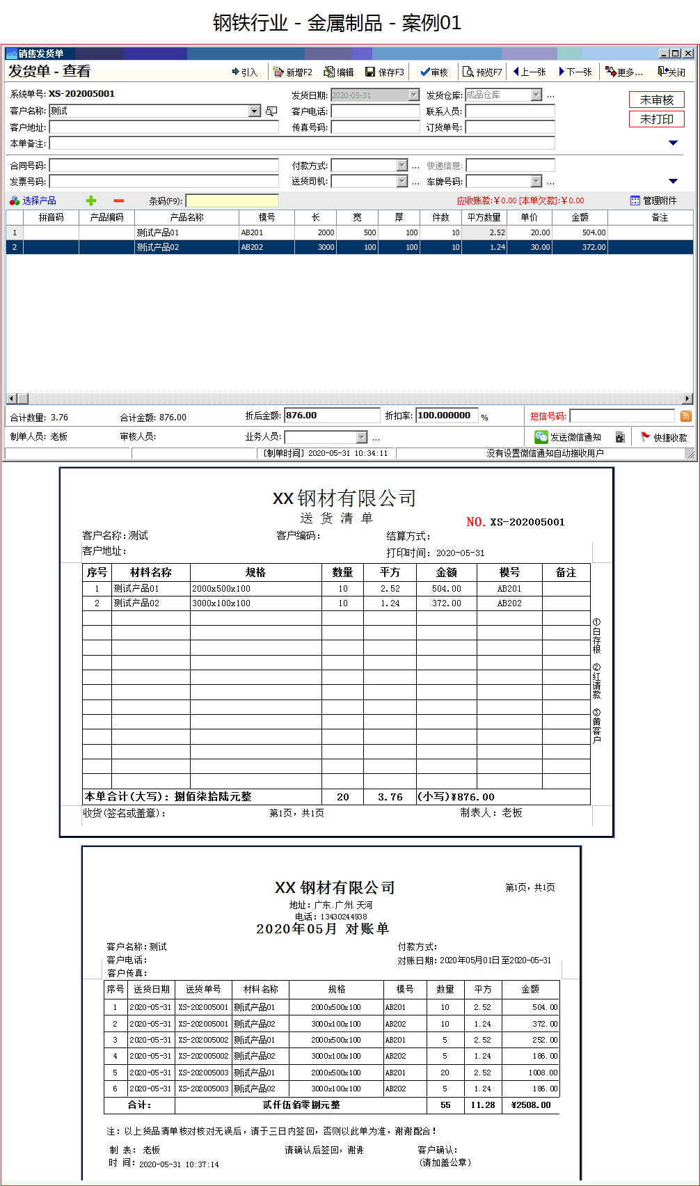This screenshot has height=1186, width=700.
Task: Click the orange icon beside 短信号码 field
Action: pyautogui.click(x=686, y=416)
